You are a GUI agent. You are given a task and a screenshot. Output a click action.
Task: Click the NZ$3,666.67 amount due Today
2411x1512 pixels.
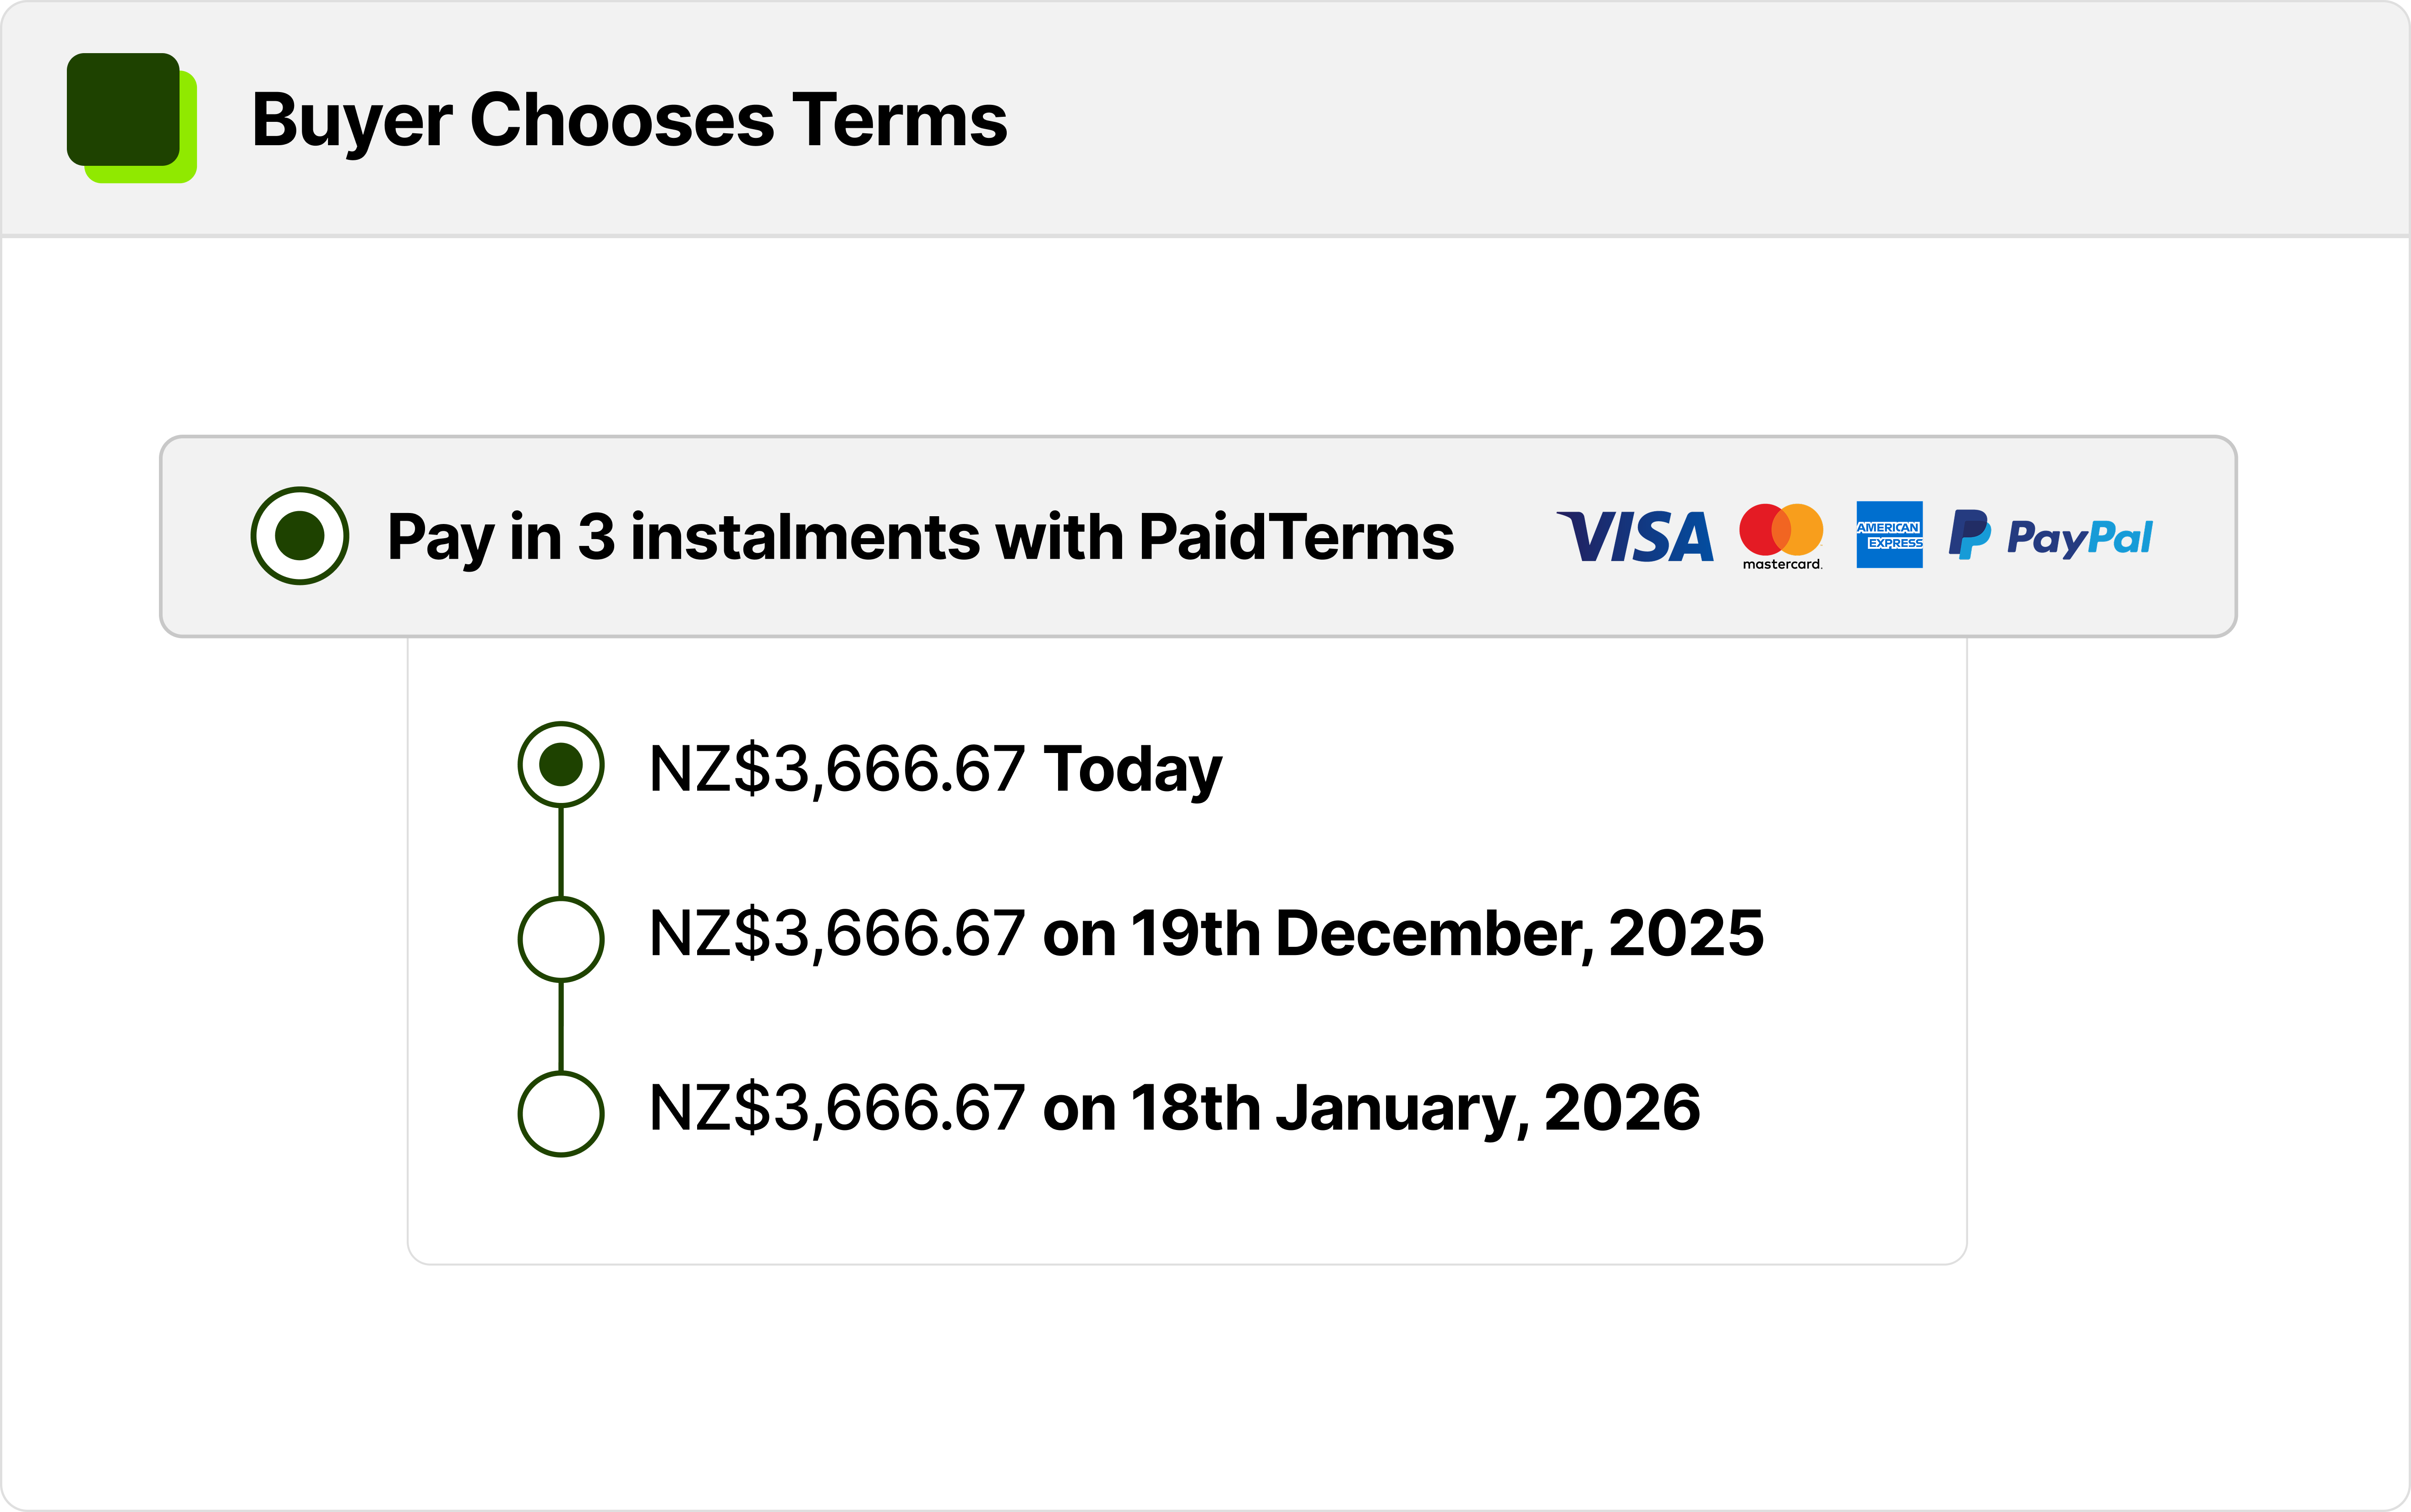coord(837,769)
